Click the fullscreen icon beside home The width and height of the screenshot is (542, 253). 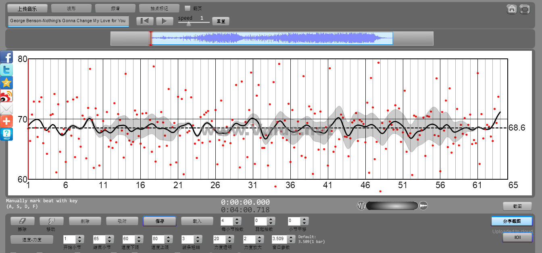pos(525,9)
